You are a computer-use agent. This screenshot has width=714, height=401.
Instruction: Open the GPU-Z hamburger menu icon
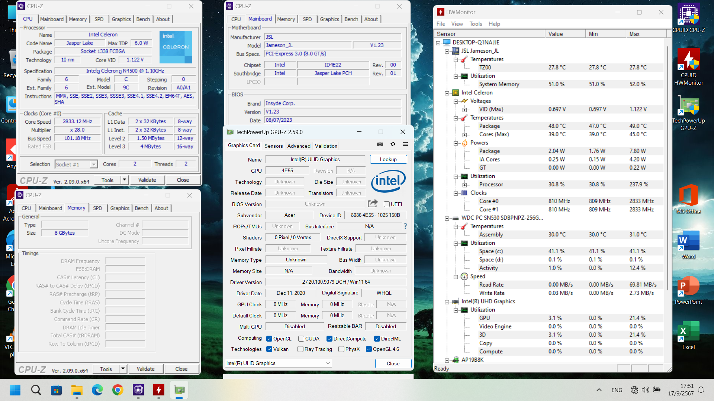click(x=405, y=144)
